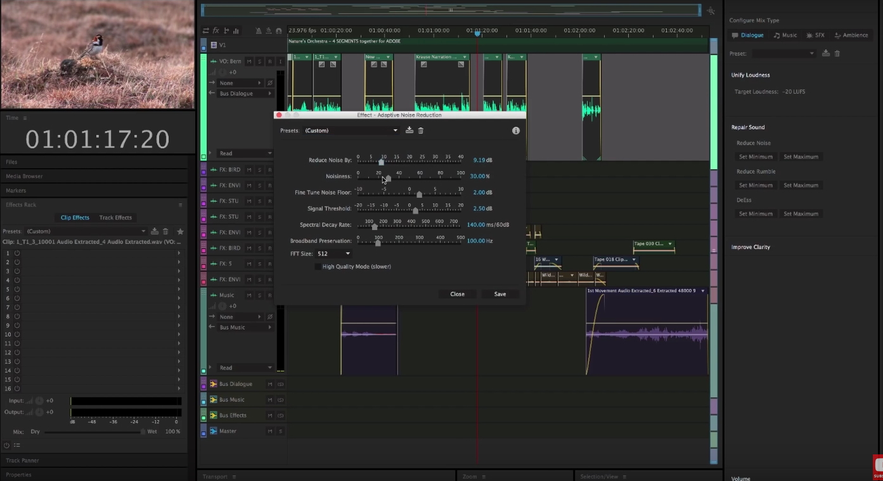
Task: Open the Effects Rack Presets dropdown
Action: [x=86, y=231]
